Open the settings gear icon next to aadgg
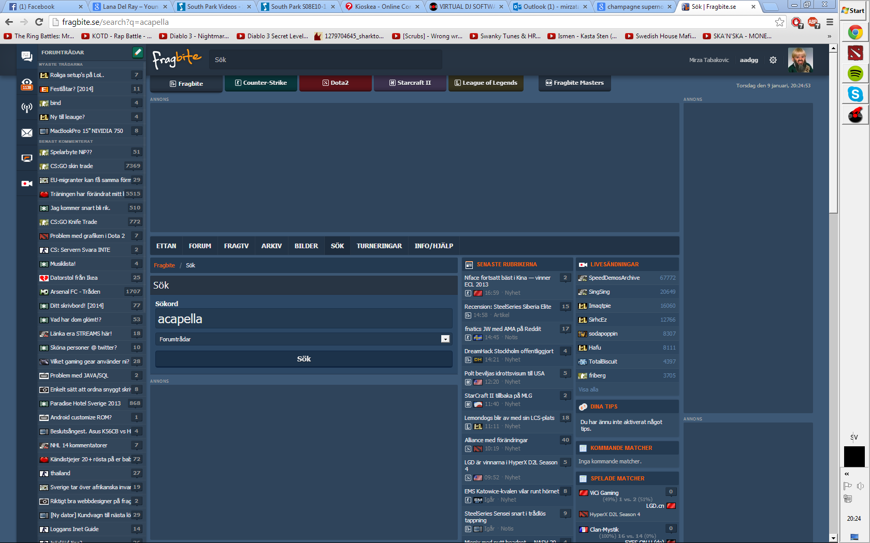 pos(773,60)
